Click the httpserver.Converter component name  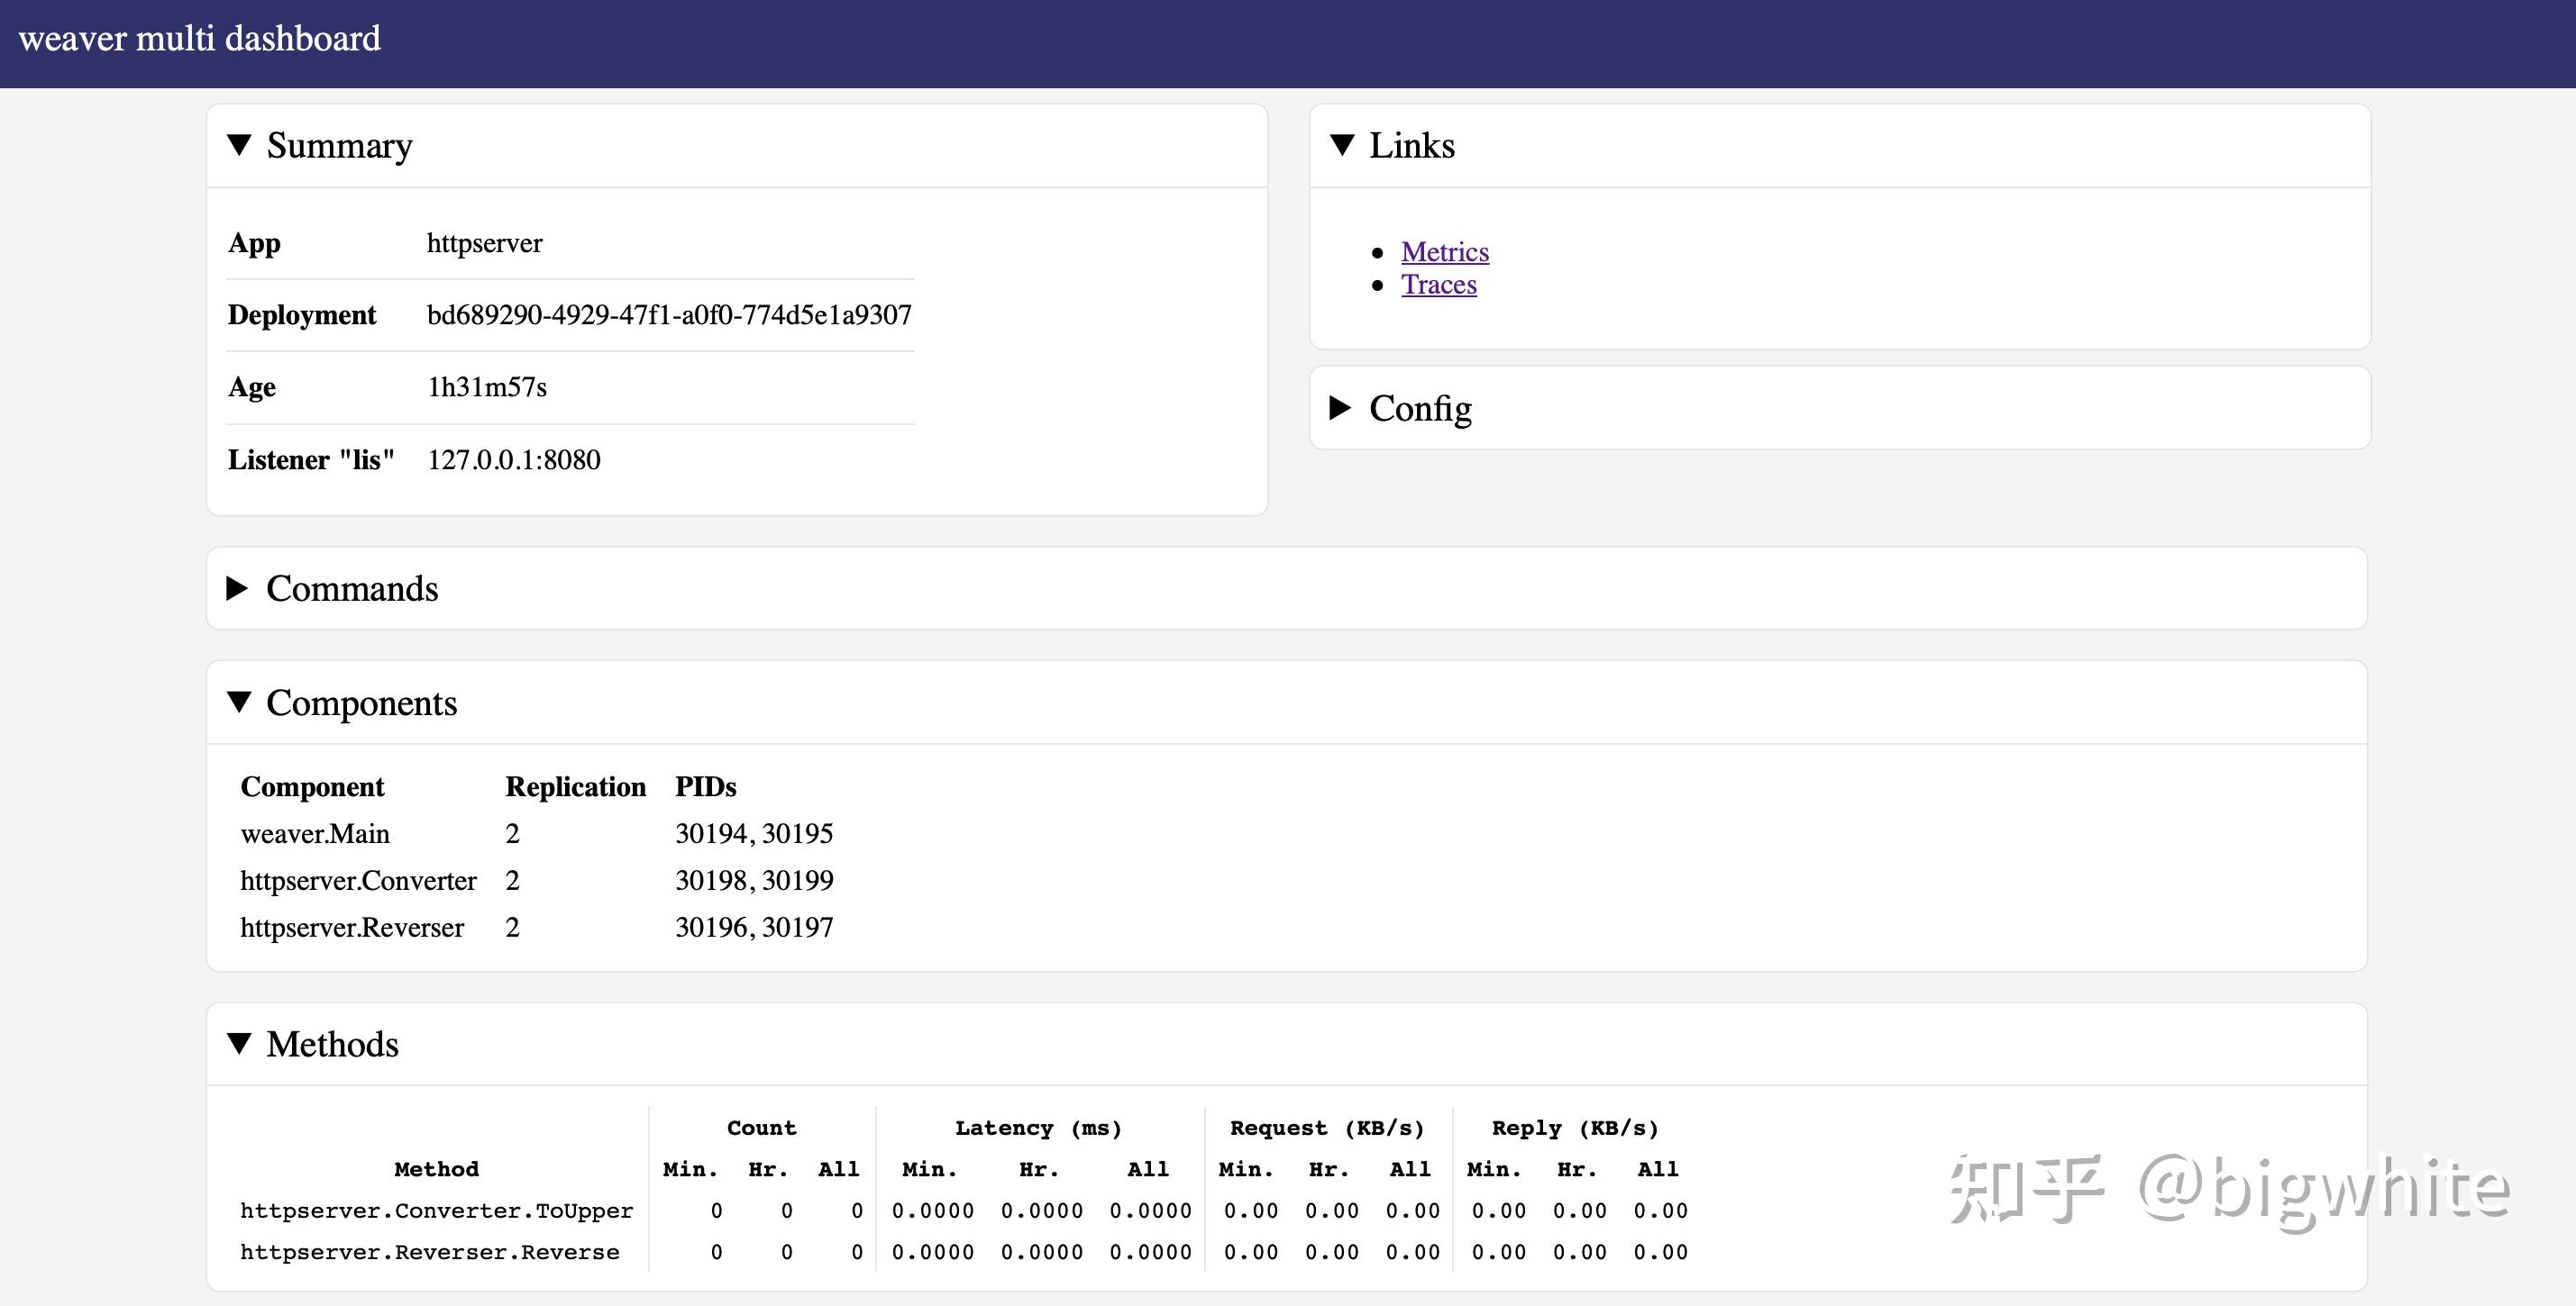358,880
